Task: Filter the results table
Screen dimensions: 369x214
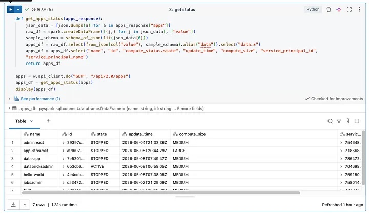Action: pos(339,121)
